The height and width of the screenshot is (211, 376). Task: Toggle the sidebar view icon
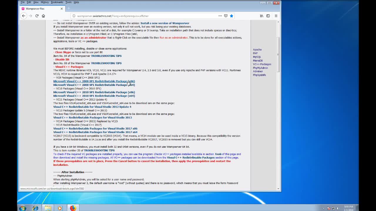(x=268, y=16)
